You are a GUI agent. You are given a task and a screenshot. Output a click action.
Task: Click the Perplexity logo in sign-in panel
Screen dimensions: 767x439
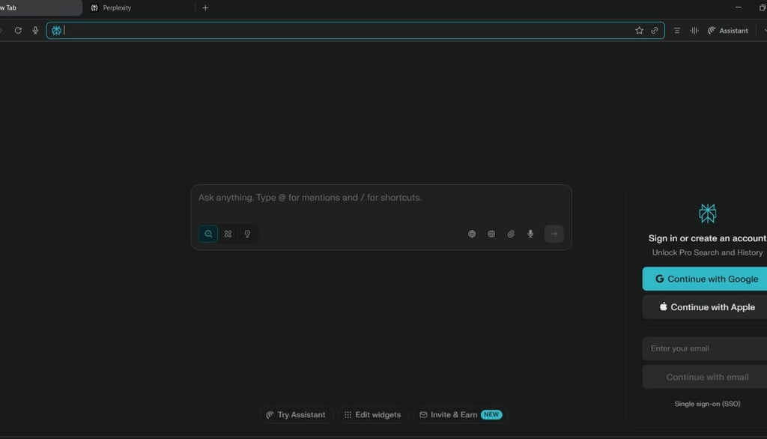pyautogui.click(x=707, y=214)
